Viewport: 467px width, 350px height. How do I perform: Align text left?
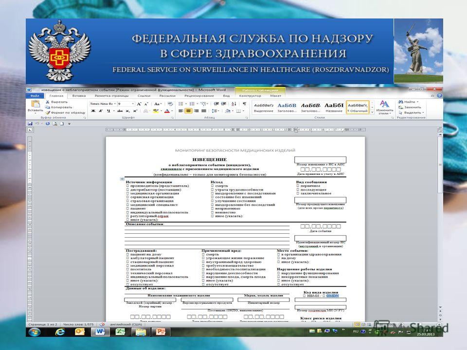(181, 111)
